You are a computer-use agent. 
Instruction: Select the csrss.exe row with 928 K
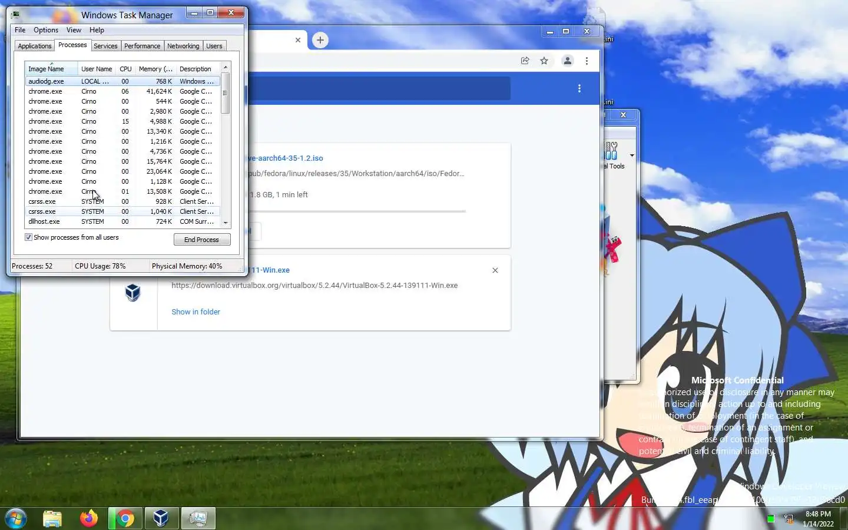(122, 201)
